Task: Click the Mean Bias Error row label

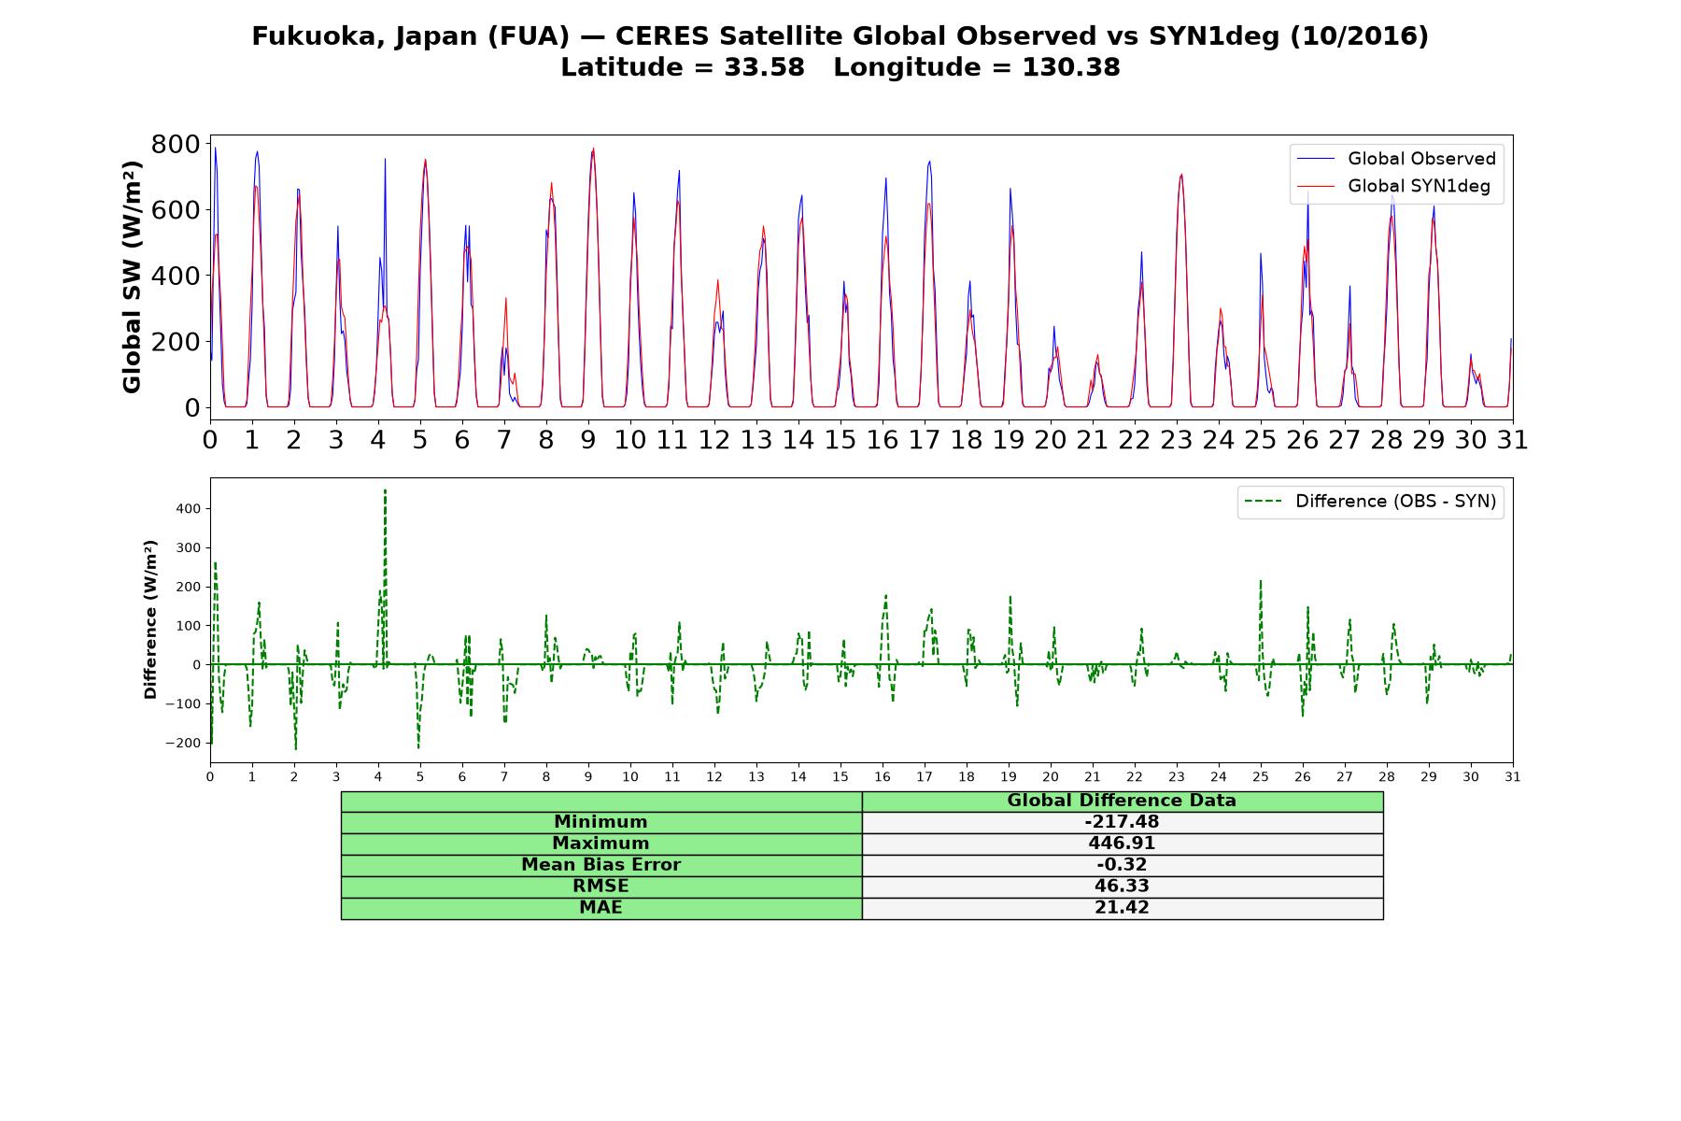Action: [600, 865]
